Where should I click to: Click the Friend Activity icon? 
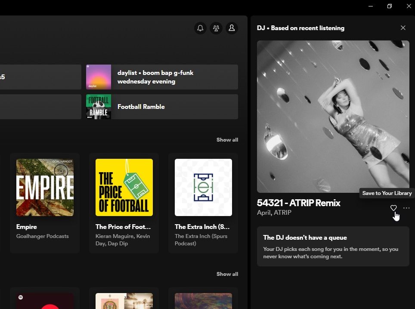[x=216, y=28]
